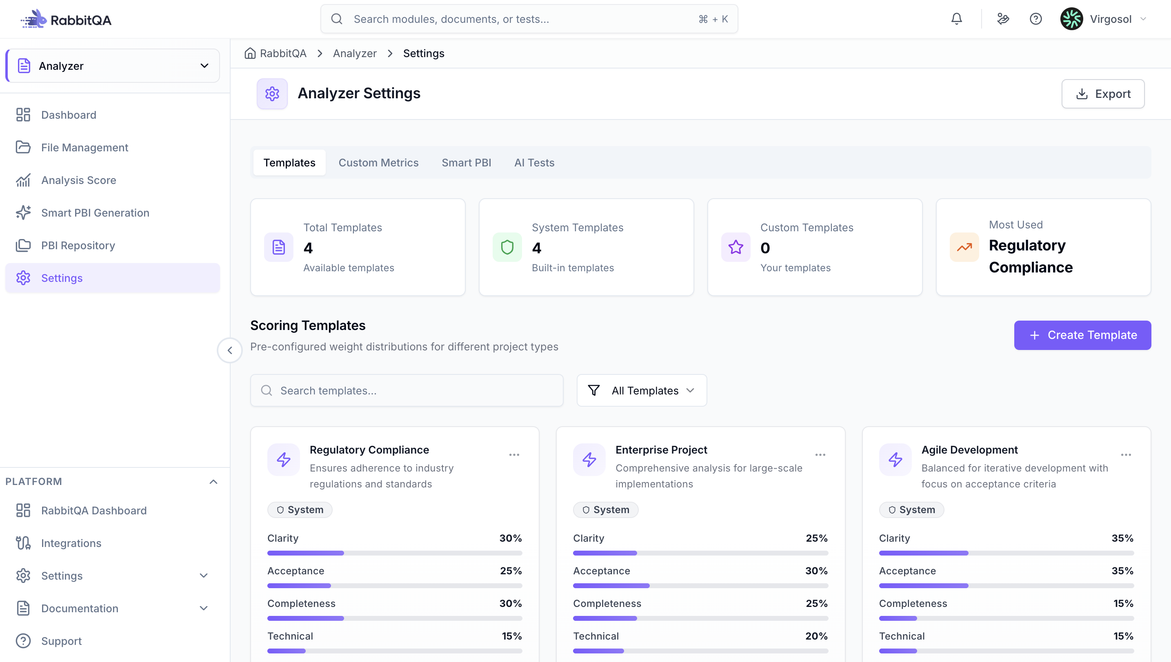Expand the platform Settings submenu
Screen dimensions: 1171x662
pos(204,576)
